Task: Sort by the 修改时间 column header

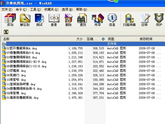Action: coord(150,39)
